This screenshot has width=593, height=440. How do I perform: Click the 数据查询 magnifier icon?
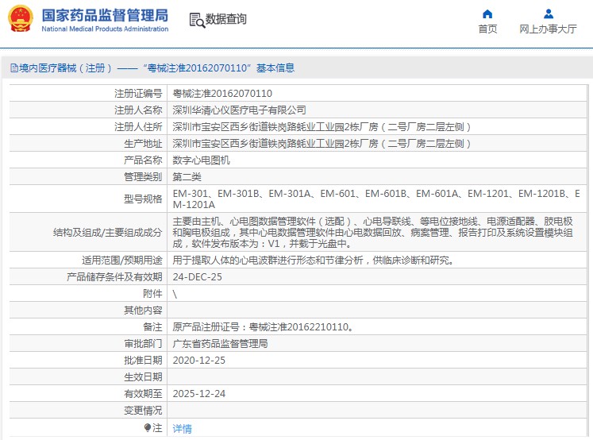[196, 20]
